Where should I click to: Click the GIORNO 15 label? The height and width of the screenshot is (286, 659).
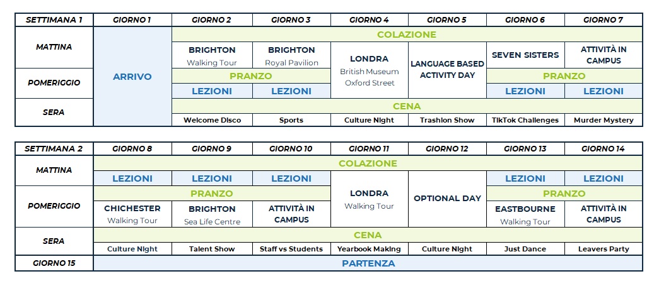(54, 263)
